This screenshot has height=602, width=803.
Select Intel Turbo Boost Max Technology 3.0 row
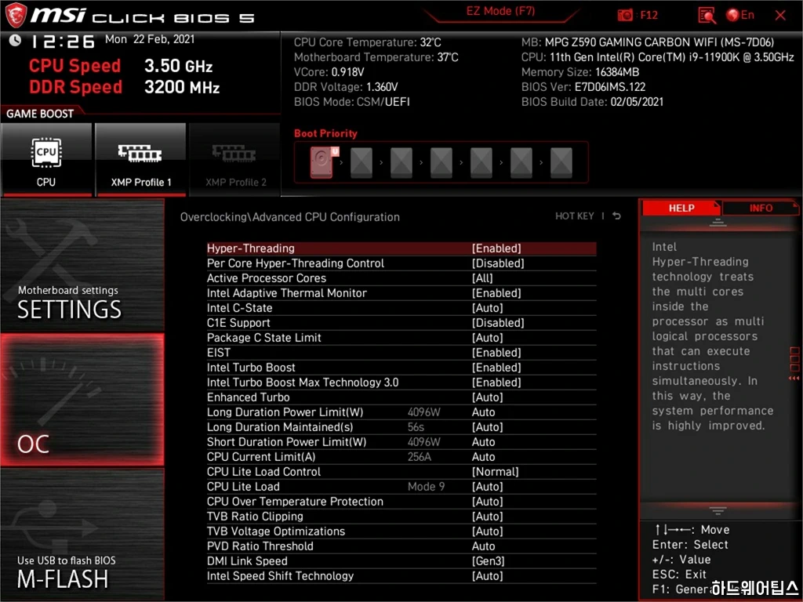click(x=401, y=383)
